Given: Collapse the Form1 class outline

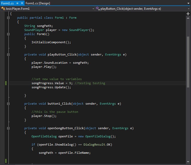Looking at the screenshot, I should (8, 18).
